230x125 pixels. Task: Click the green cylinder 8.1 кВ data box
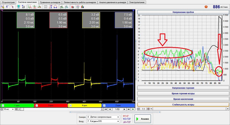pyautogui.click(x=26, y=20)
